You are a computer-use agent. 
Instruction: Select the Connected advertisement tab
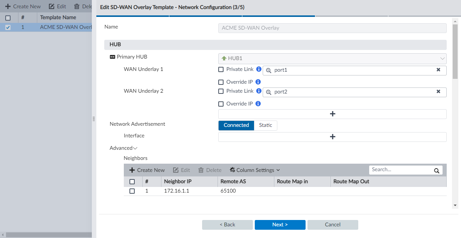tap(236, 125)
